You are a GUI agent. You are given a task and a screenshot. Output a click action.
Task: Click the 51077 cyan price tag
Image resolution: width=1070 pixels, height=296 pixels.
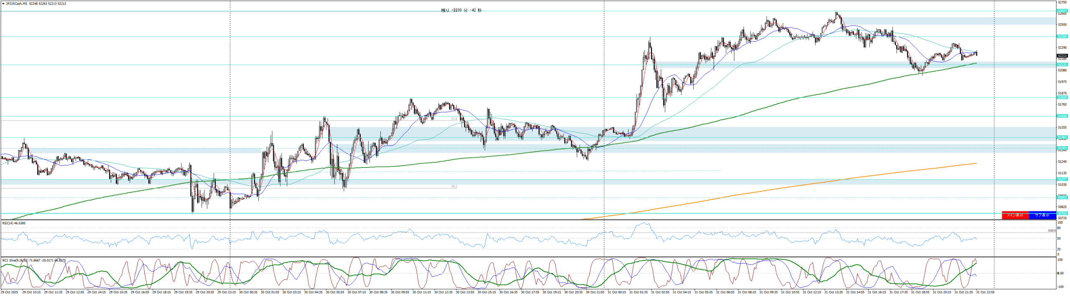[x=1062, y=179]
